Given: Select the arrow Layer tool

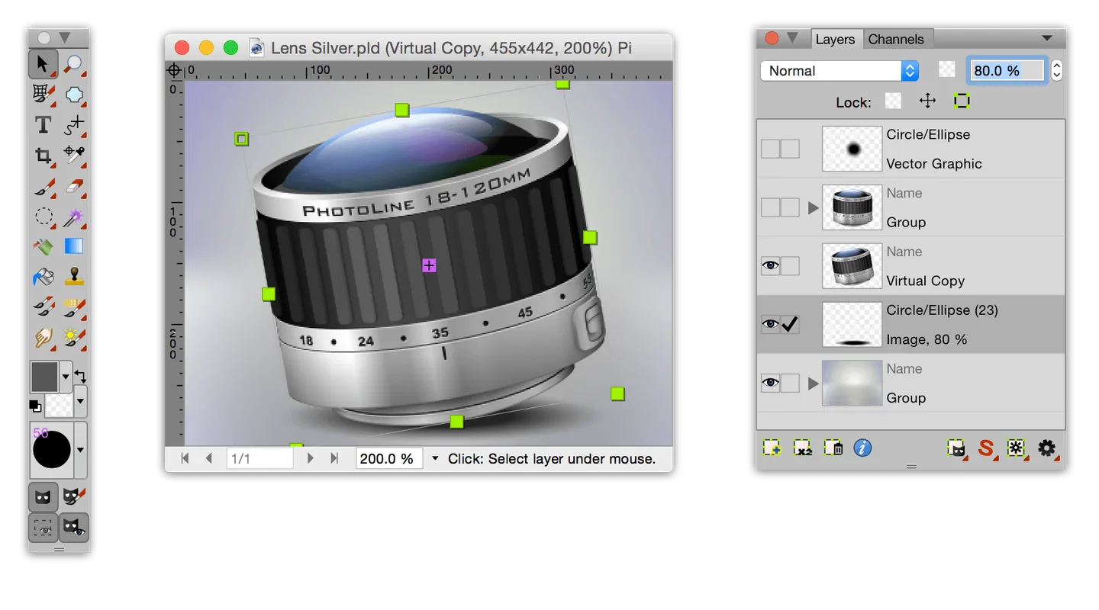Looking at the screenshot, I should point(44,64).
